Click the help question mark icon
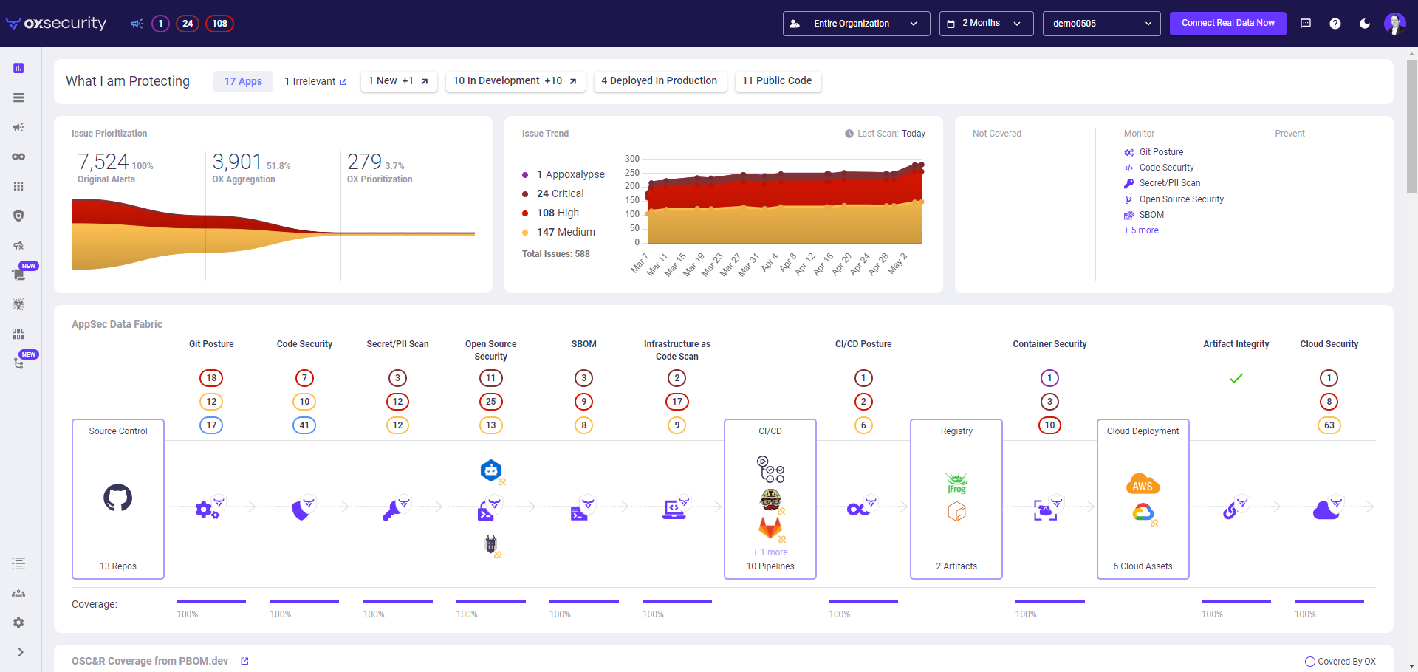Image resolution: width=1418 pixels, height=672 pixels. (1335, 23)
